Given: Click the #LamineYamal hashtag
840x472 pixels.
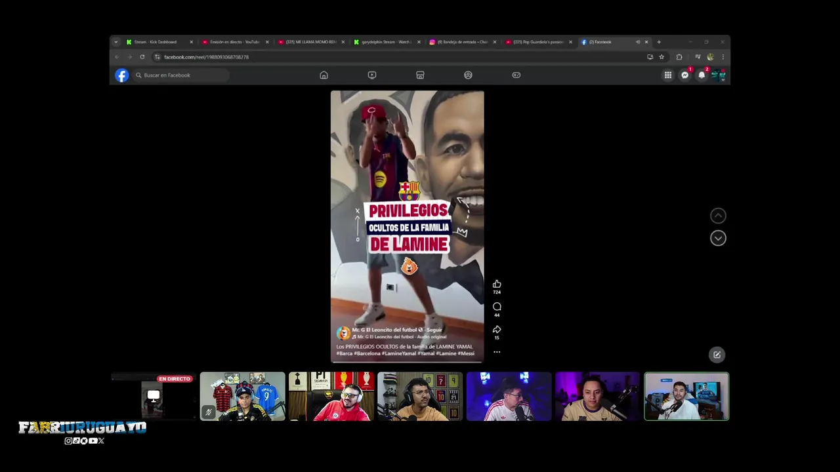Looking at the screenshot, I should [x=400, y=353].
